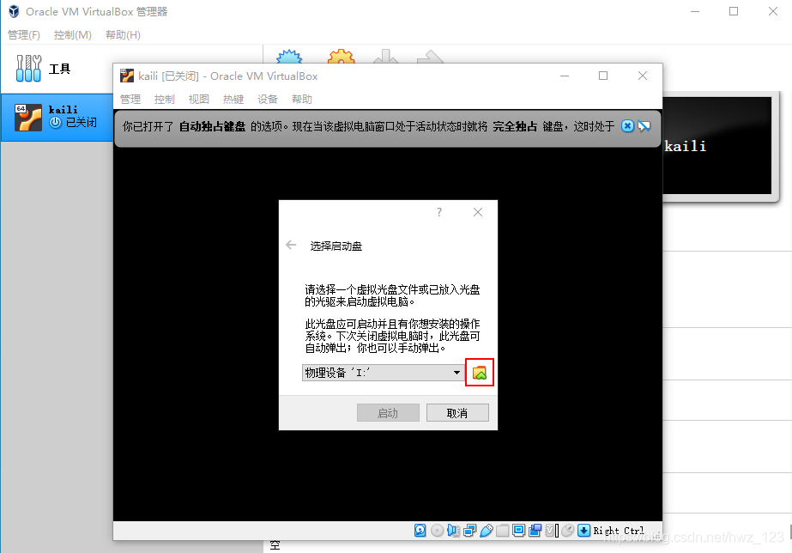
Task: Click the audio status icon in status bar
Action: 452,530
